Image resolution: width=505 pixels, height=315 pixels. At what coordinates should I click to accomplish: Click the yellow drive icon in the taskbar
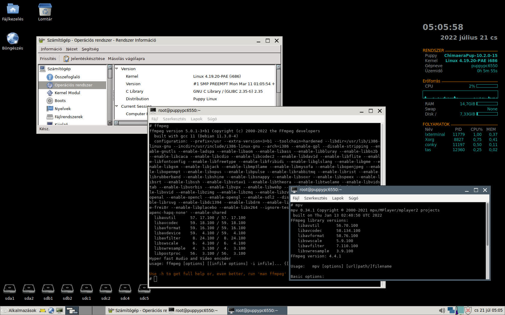click(43, 310)
